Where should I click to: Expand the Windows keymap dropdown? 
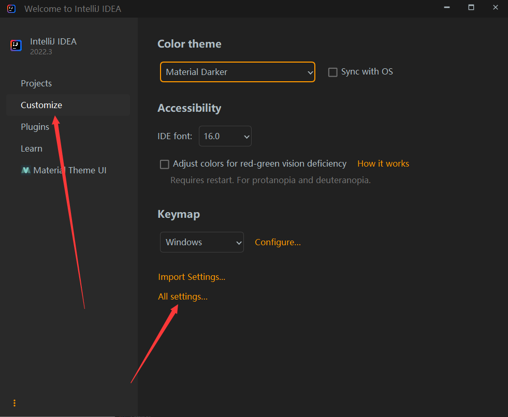pyautogui.click(x=202, y=242)
